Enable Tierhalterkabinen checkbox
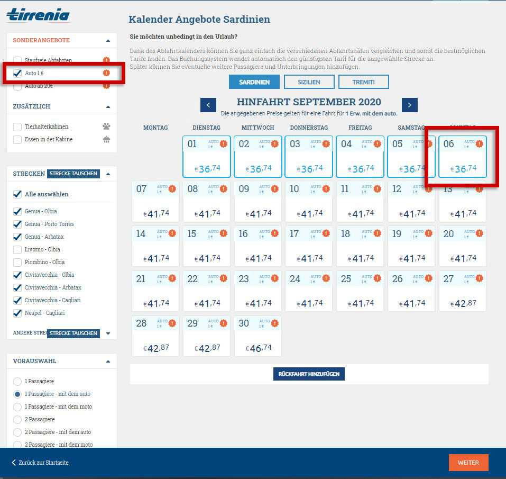506x479 pixels. 17,126
